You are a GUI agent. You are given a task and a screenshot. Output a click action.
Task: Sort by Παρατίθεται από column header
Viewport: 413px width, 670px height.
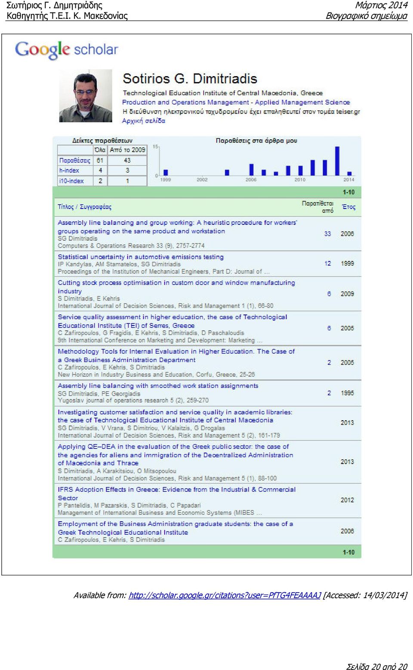click(317, 207)
